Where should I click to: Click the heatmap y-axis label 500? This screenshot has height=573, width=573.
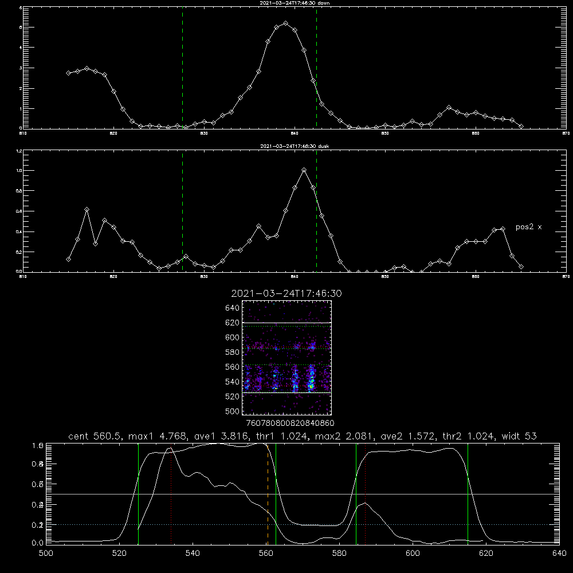click(232, 411)
